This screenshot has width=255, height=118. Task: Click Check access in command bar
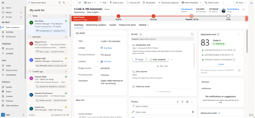(212, 3)
